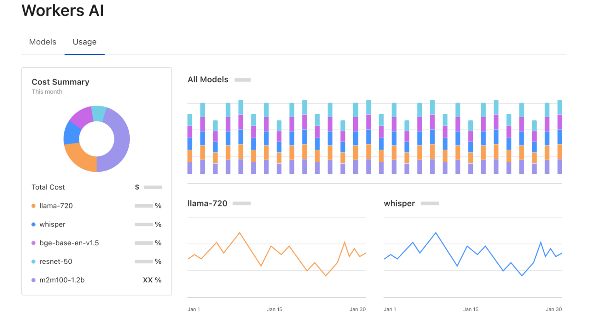Select the whisper legend label
Image resolution: width=602 pixels, height=315 pixels.
point(52,225)
